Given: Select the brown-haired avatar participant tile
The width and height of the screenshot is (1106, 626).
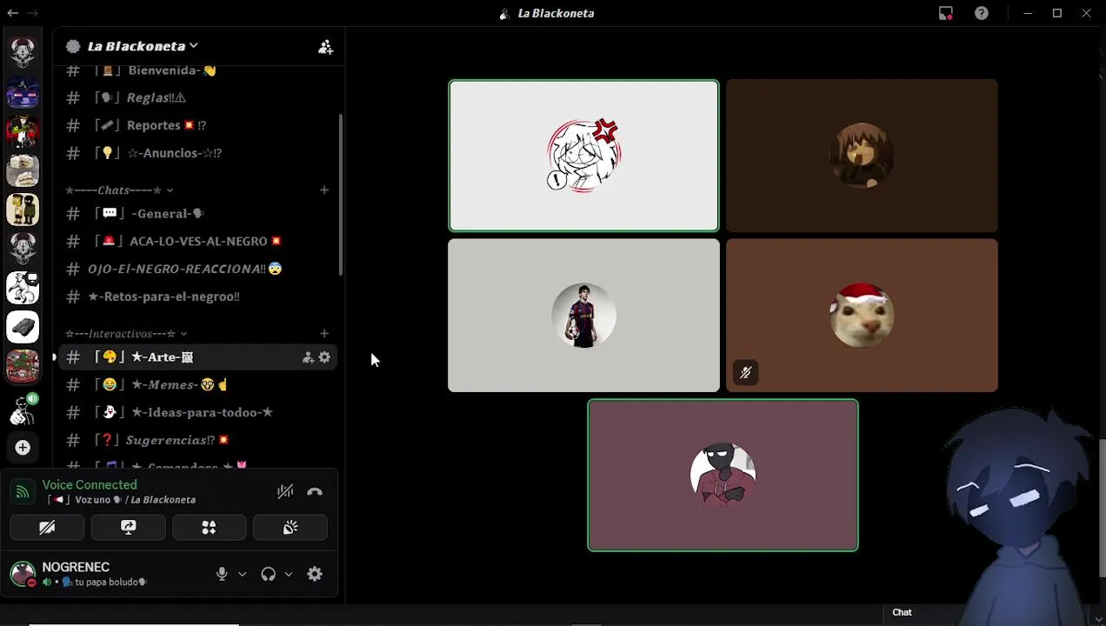Looking at the screenshot, I should point(862,156).
